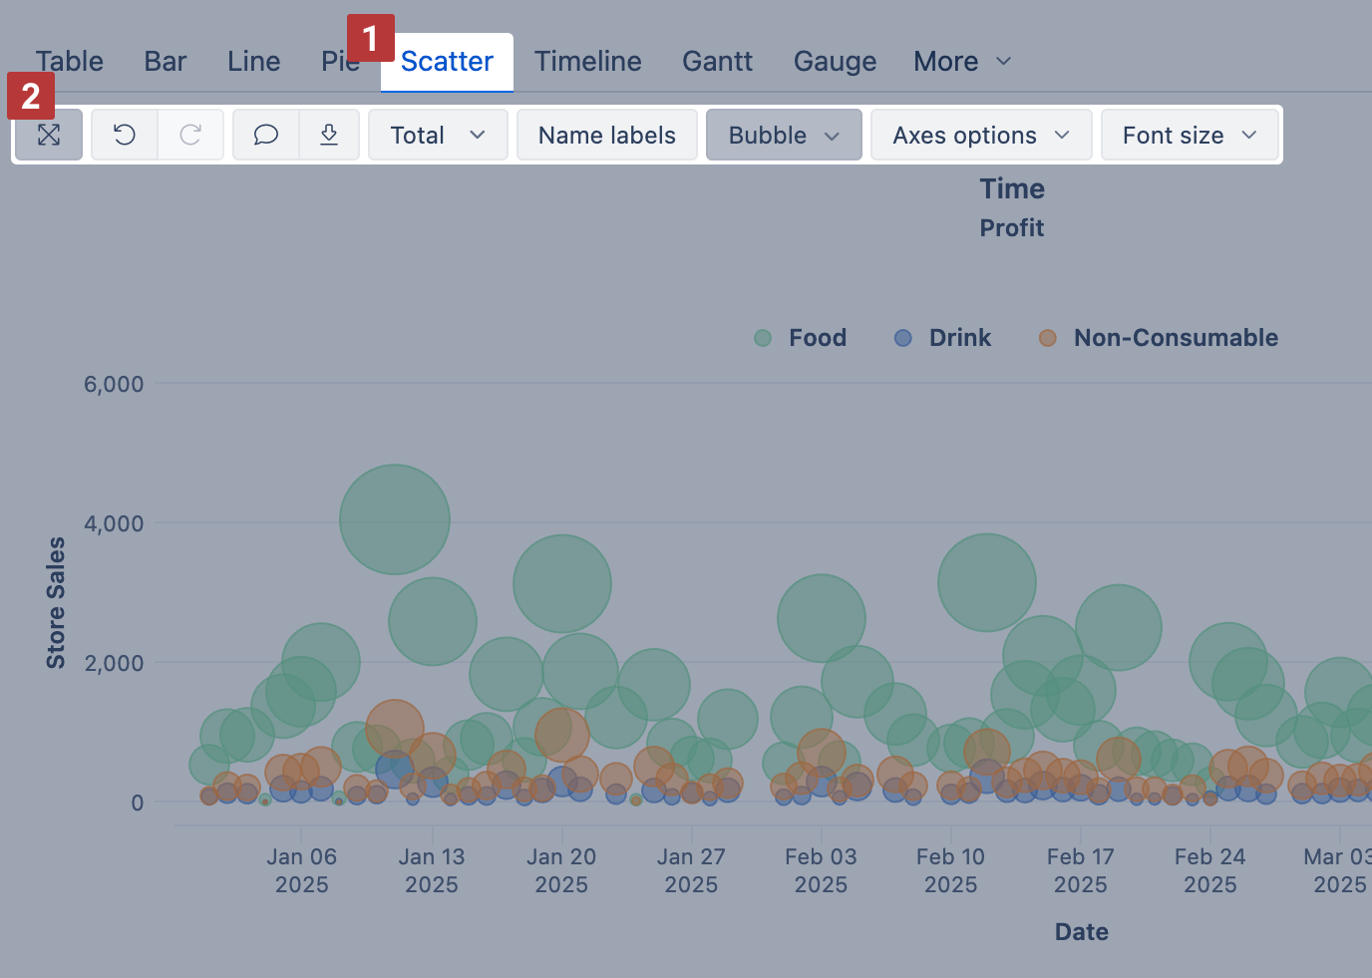This screenshot has height=978, width=1372.
Task: Click the orange Non-Consumable legend circle
Action: pyautogui.click(x=1047, y=338)
